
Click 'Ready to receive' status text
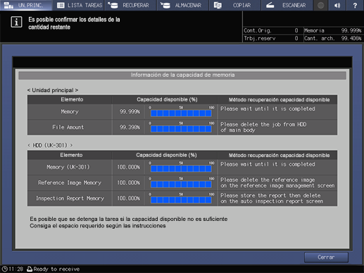click(x=56, y=269)
